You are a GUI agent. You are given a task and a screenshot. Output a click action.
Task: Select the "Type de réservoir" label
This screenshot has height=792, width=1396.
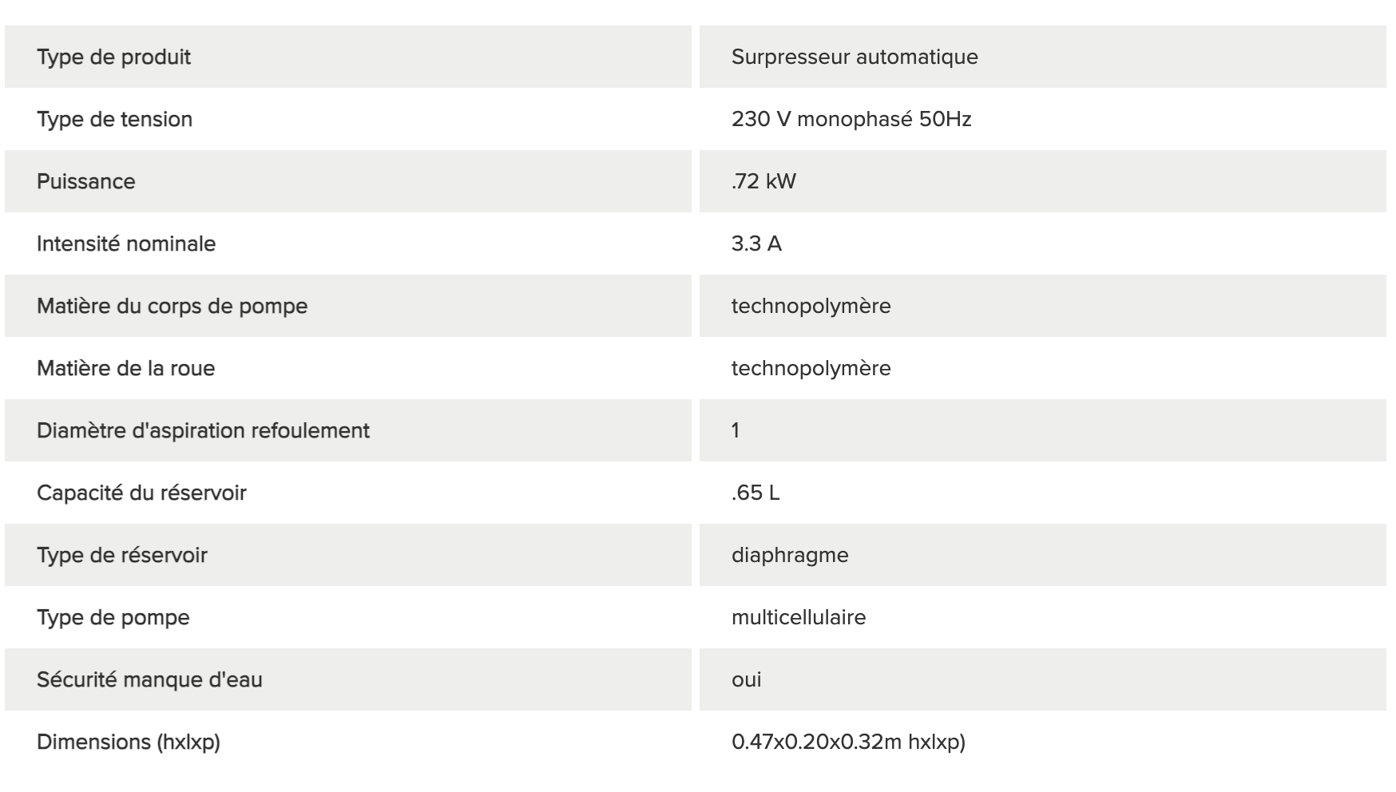coord(121,555)
